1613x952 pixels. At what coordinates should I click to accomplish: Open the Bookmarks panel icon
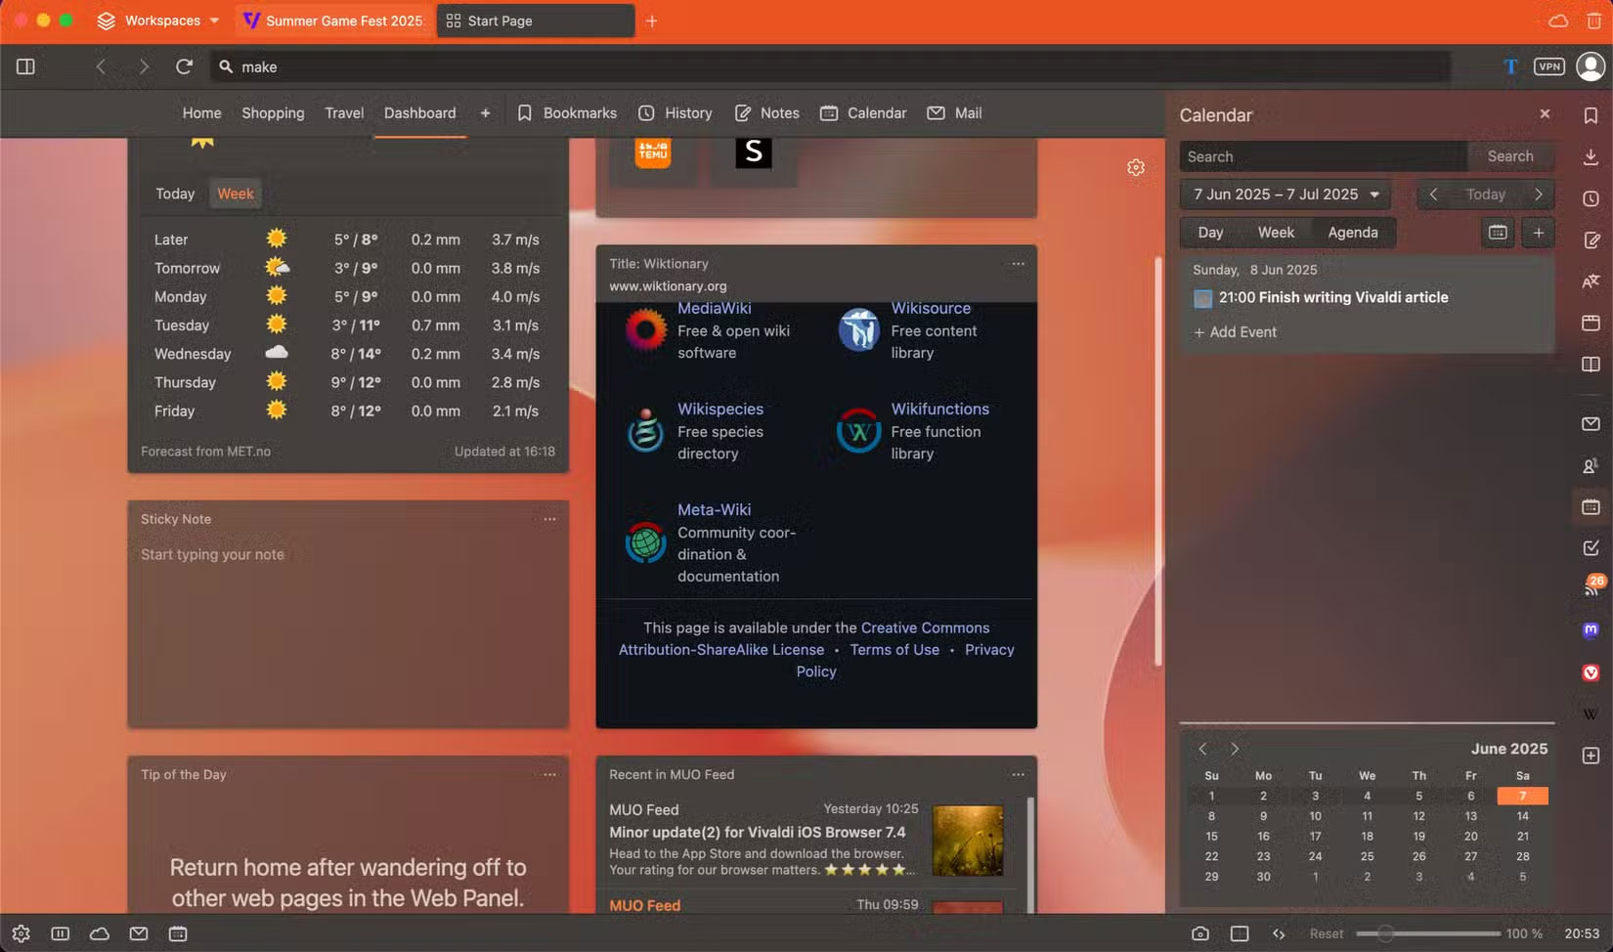[1591, 115]
